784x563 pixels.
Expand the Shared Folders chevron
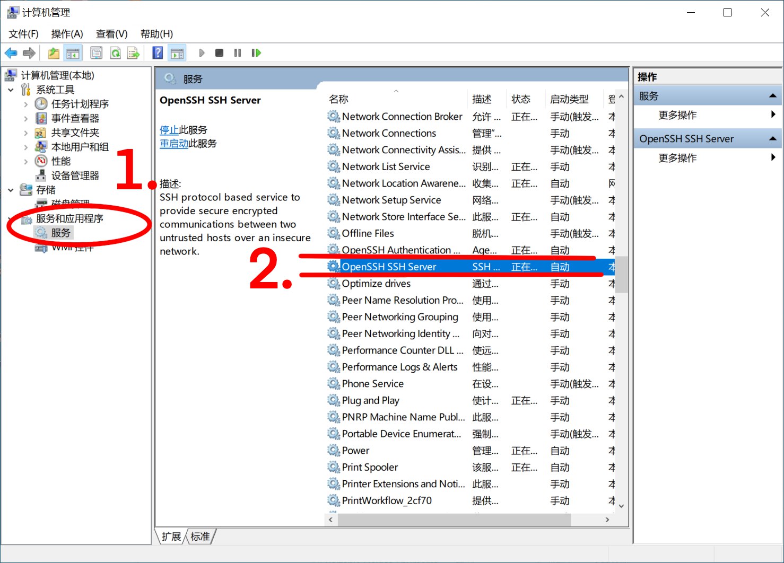point(25,133)
